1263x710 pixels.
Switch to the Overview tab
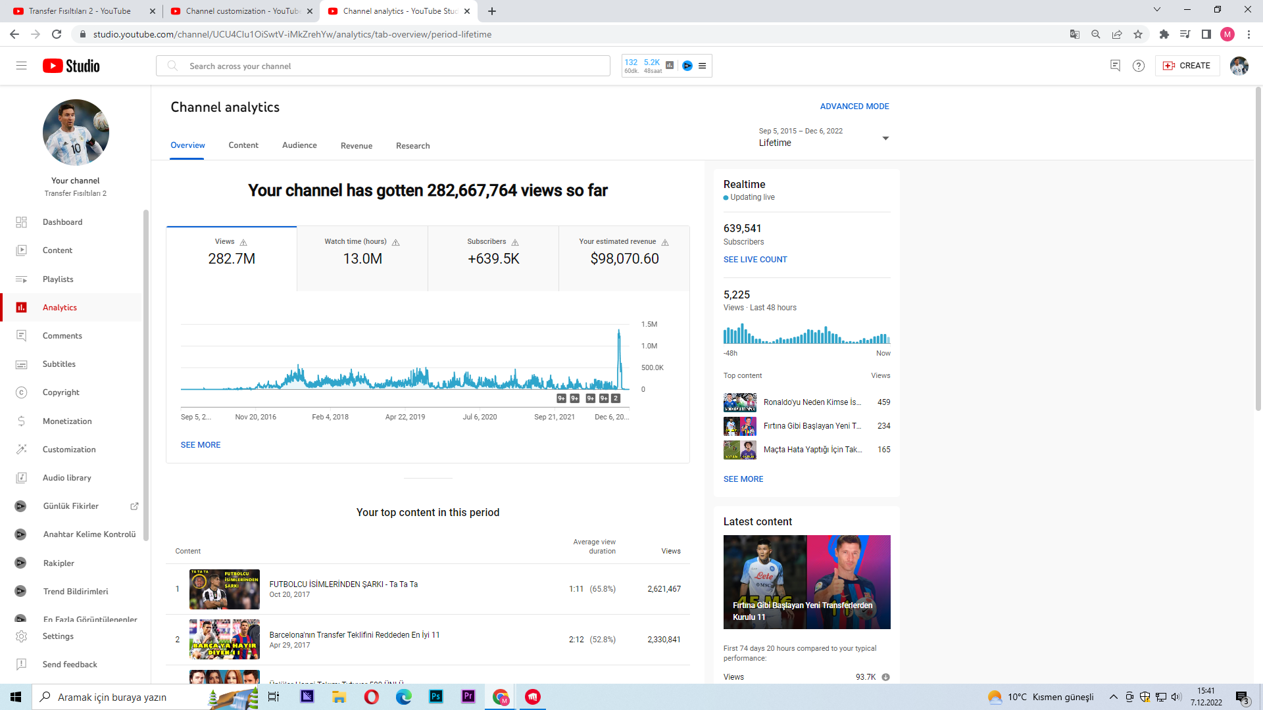tap(187, 145)
